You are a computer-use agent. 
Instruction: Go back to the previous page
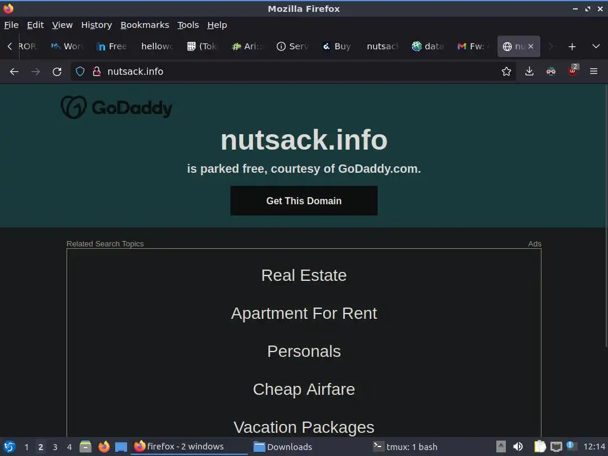click(14, 72)
